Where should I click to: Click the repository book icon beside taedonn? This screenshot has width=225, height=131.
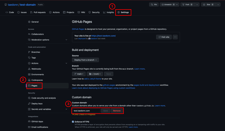click(6, 4)
